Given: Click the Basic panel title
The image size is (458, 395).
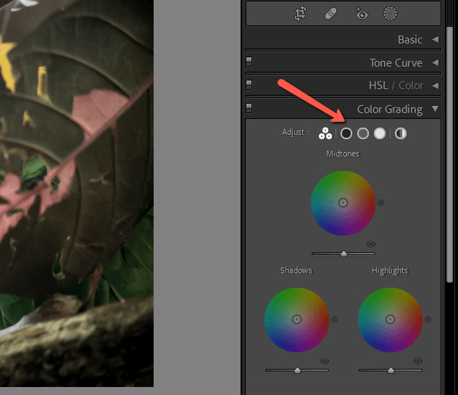Looking at the screenshot, I should coord(410,39).
